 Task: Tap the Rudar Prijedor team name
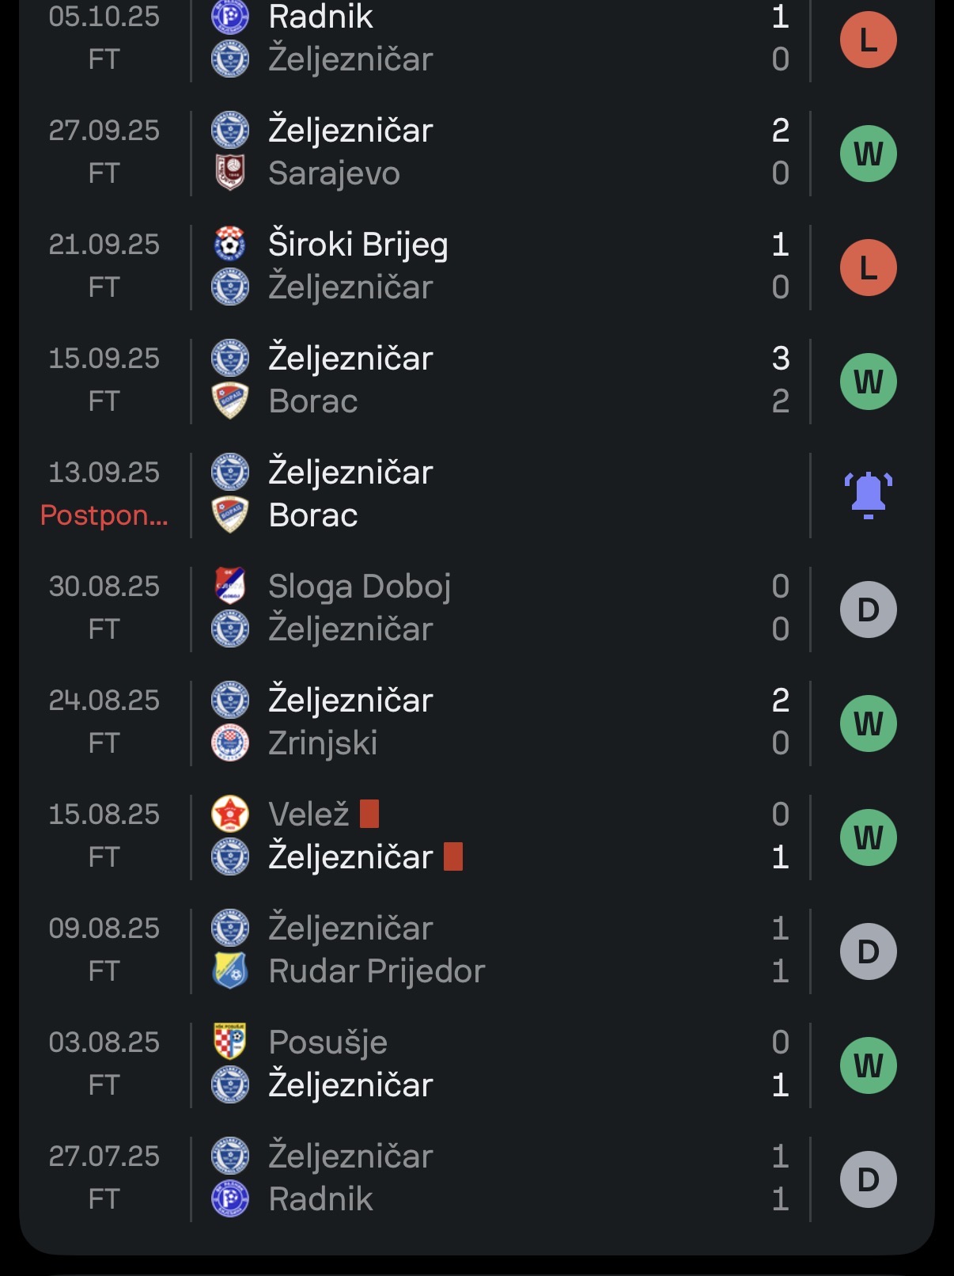pyautogui.click(x=377, y=971)
